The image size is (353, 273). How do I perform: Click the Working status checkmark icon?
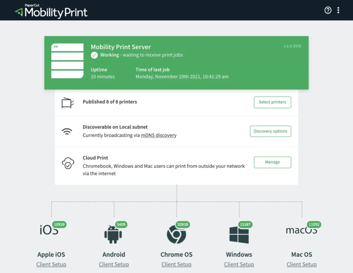[x=94, y=55]
